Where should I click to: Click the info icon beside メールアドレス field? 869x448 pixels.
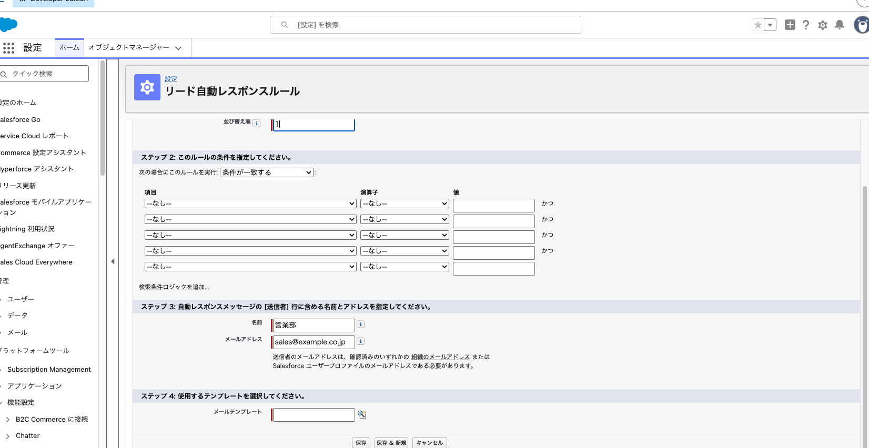(x=360, y=341)
